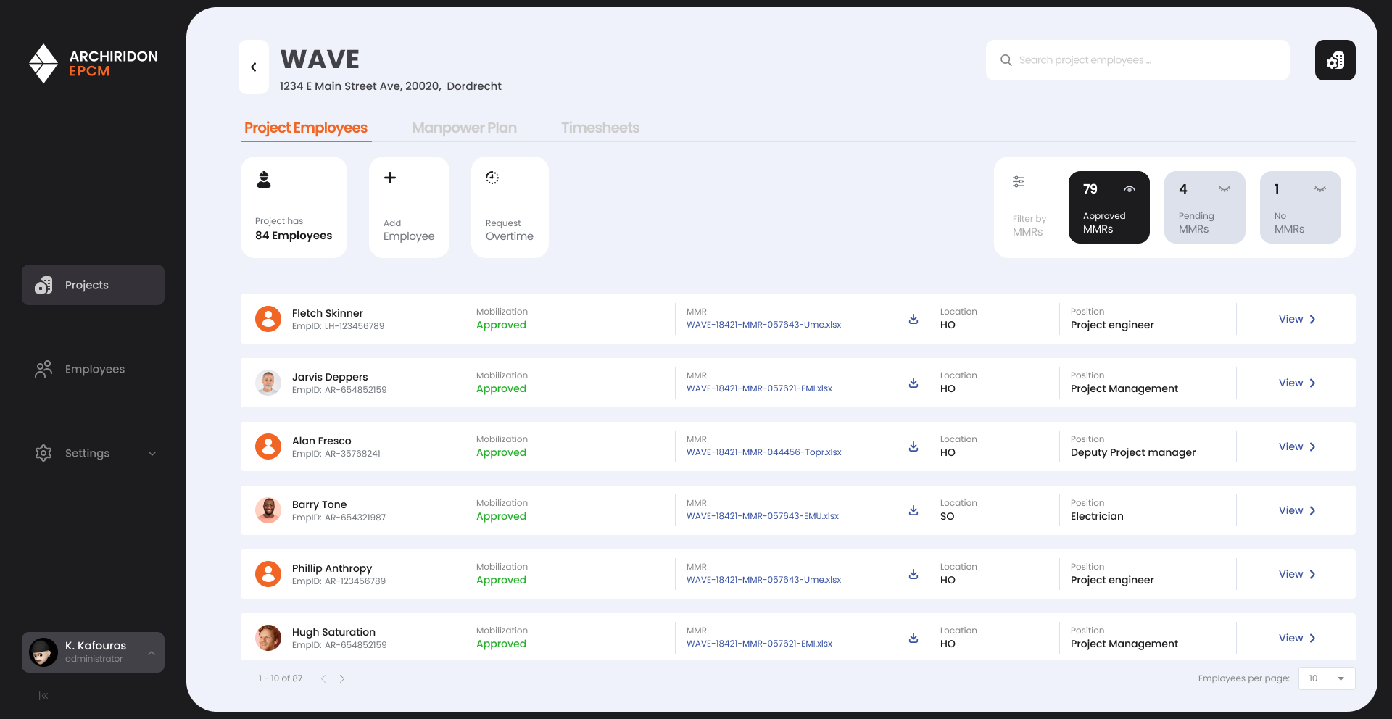Download Phillip Anthropy's MMR file

(x=913, y=574)
